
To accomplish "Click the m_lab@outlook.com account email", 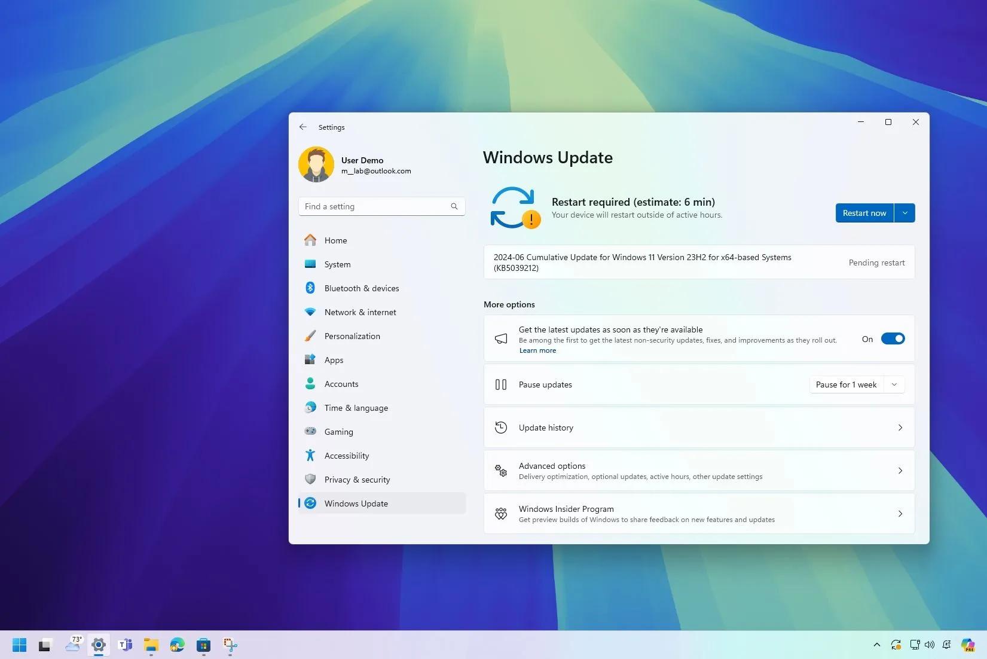I will [376, 171].
